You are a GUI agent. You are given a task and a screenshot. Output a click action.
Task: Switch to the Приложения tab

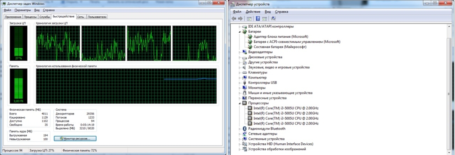[x=13, y=17]
